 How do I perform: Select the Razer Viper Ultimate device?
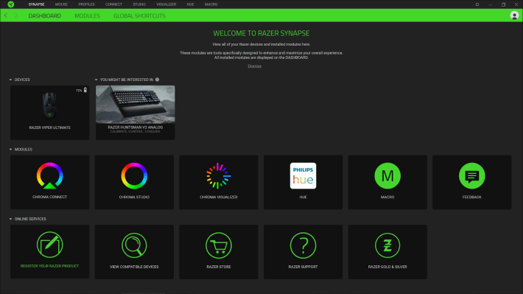[x=49, y=113]
